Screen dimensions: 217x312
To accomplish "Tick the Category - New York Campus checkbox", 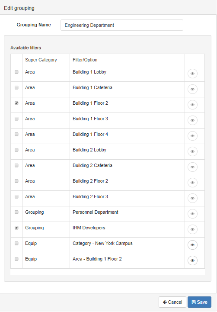I will point(16,243).
